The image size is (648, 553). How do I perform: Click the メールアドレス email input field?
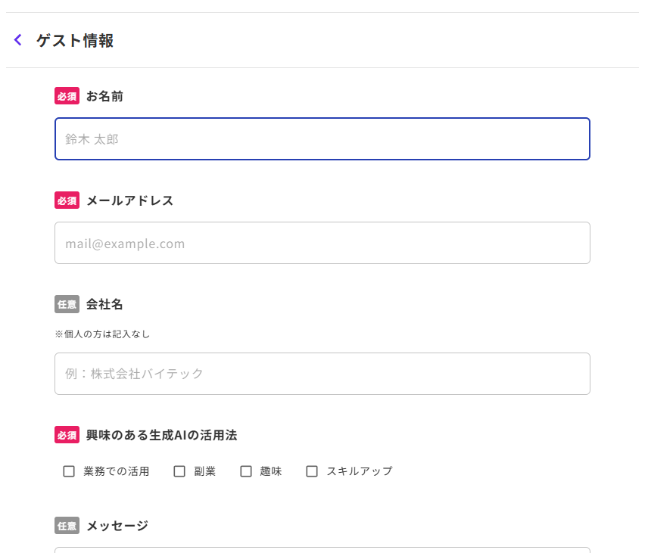[322, 243]
